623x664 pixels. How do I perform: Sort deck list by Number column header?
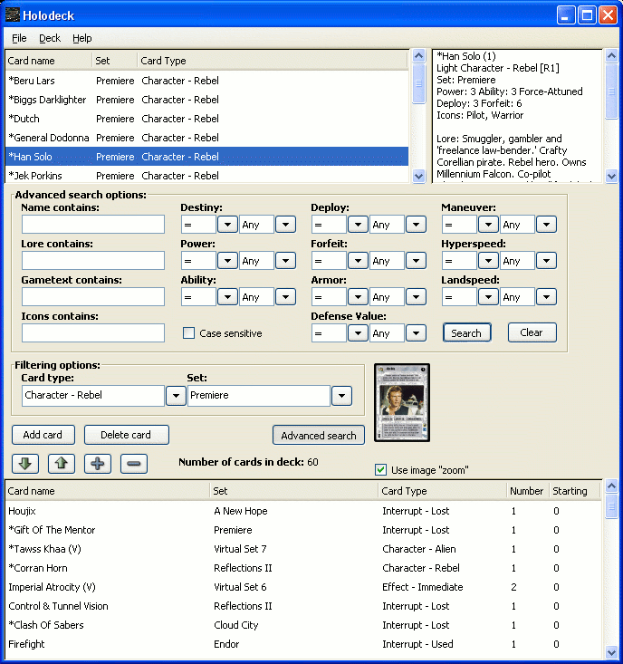tap(527, 491)
